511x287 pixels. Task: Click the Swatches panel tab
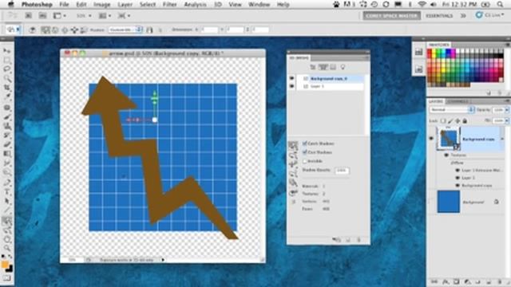438,45
